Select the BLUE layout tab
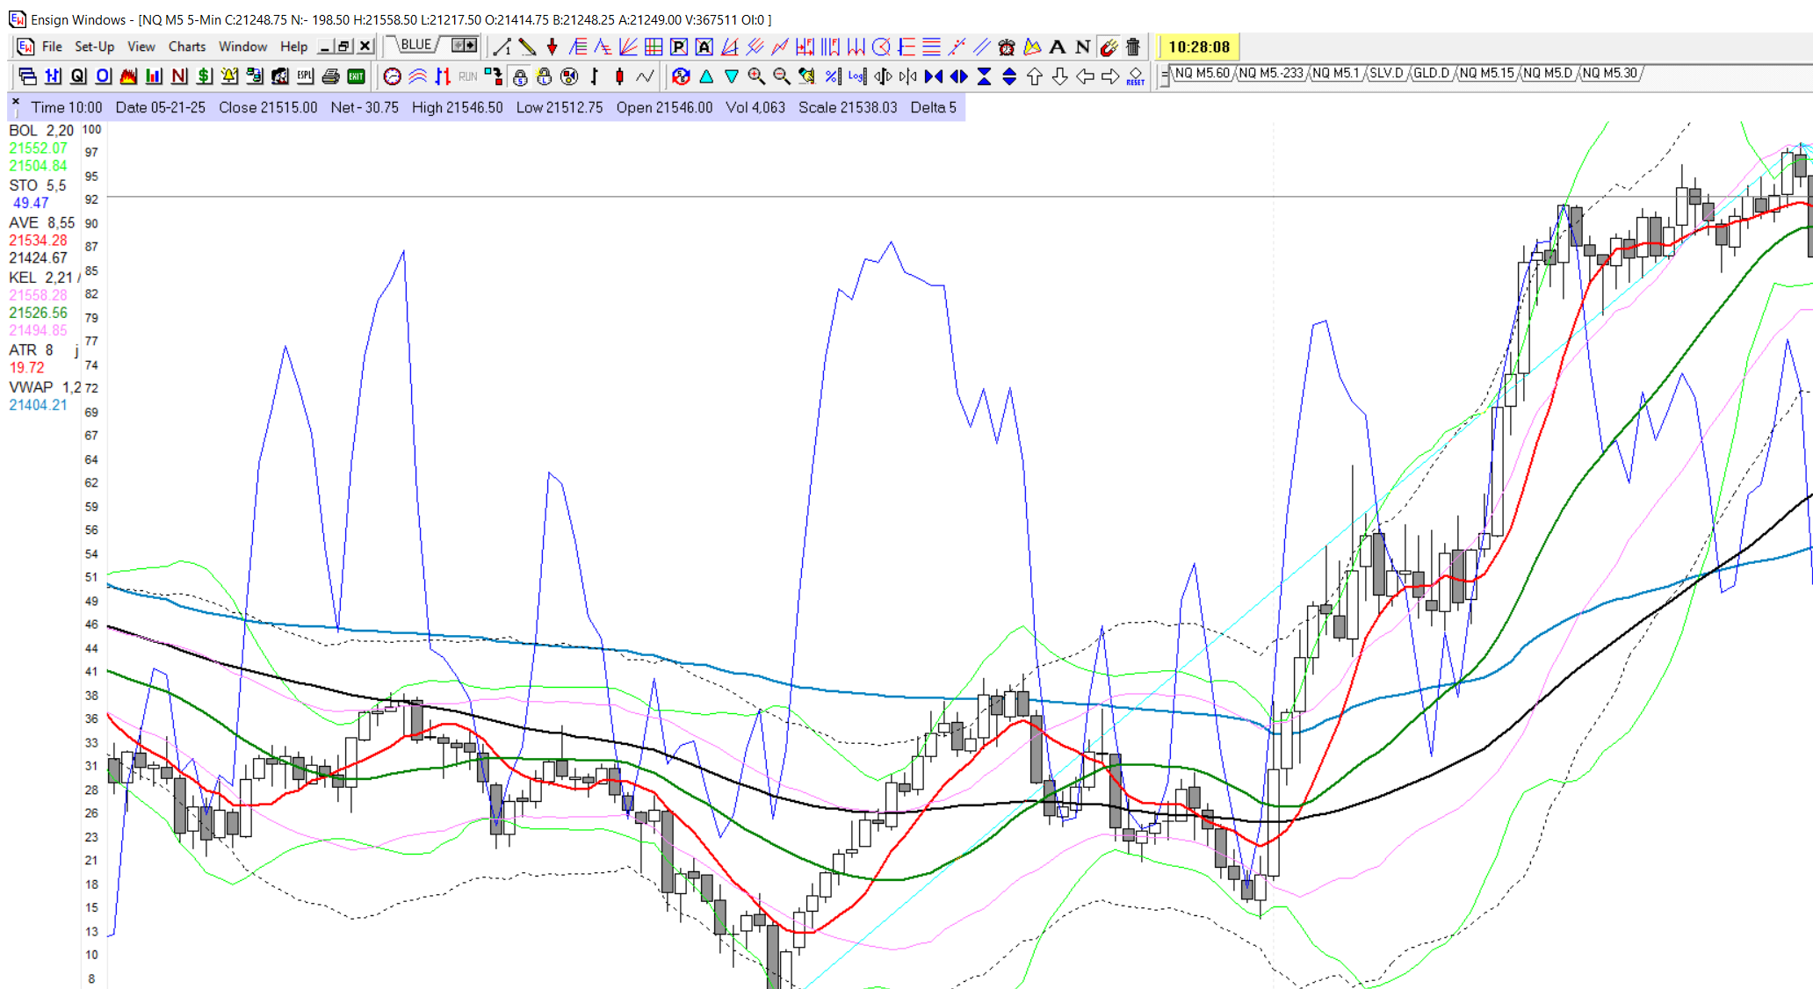1813x989 pixels. point(415,46)
